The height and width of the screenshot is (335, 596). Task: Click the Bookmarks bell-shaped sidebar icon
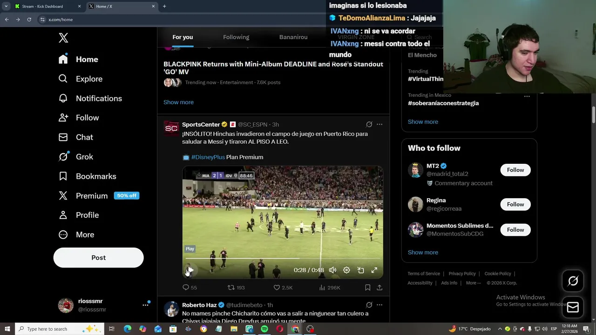click(63, 176)
